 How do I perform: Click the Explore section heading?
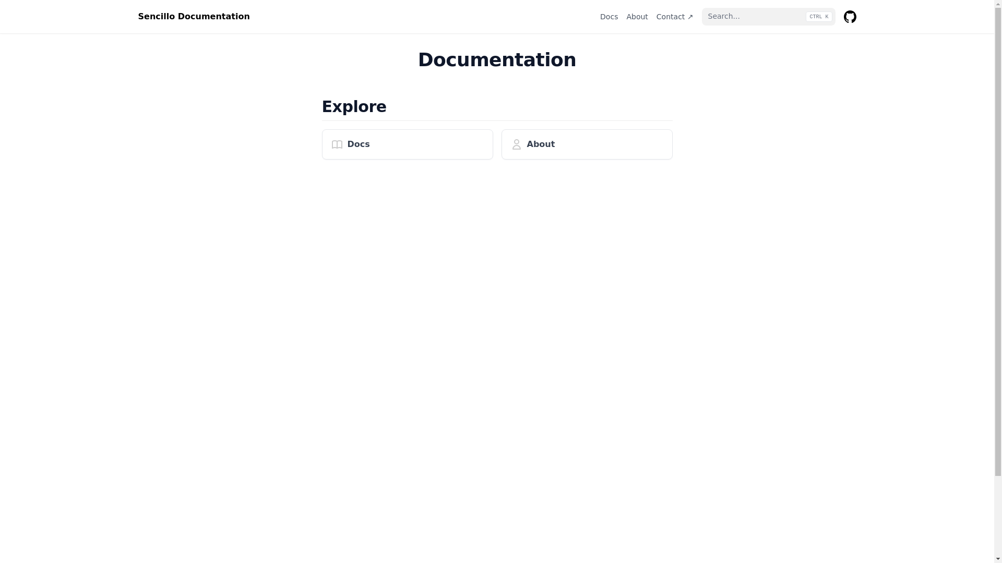354,107
